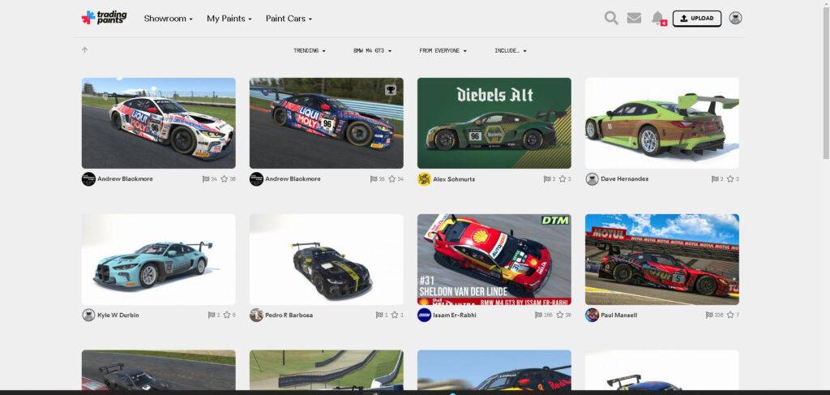This screenshot has width=830, height=395.
Task: Click star icon on Dave Hernandez paint
Action: (x=730, y=179)
